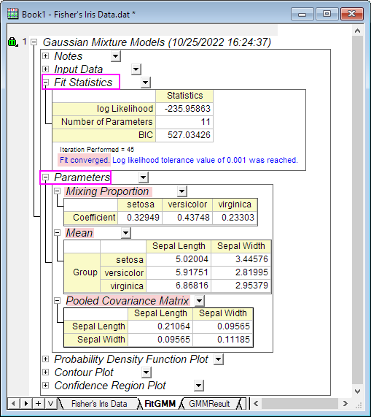Click the horizontal scrollbar thumb

point(300,404)
